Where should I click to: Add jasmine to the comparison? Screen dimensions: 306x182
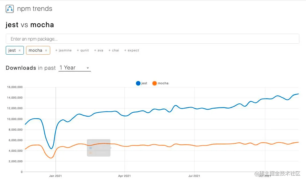[x=63, y=50]
